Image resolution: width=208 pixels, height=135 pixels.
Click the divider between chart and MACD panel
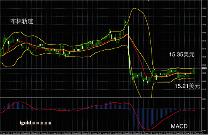[101, 98]
